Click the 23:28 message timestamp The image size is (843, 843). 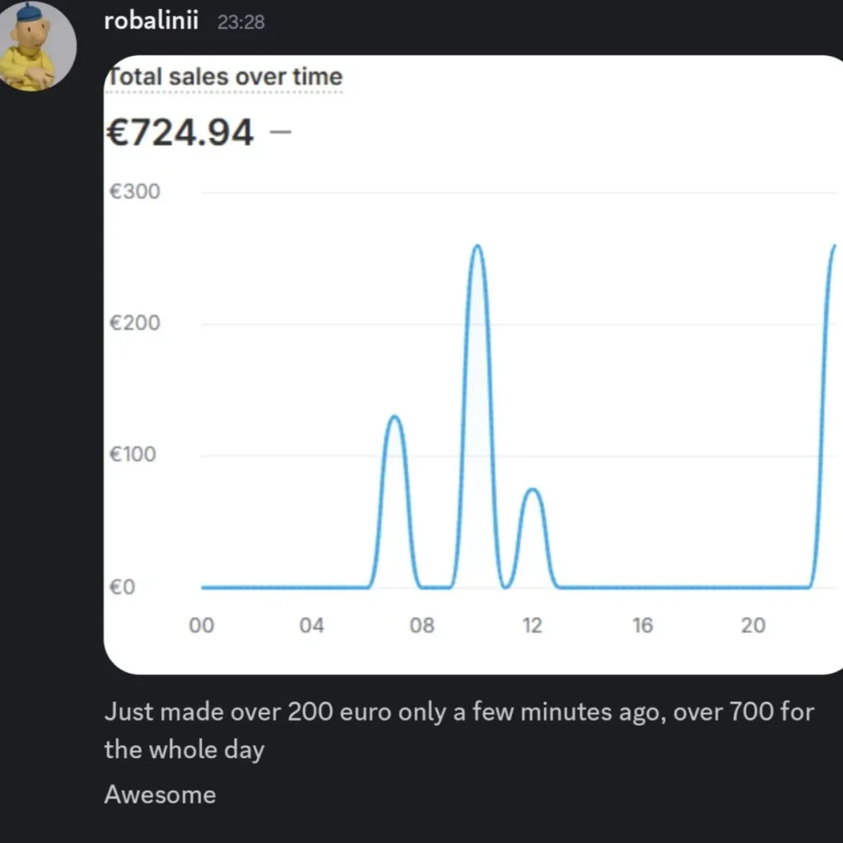pyautogui.click(x=243, y=22)
